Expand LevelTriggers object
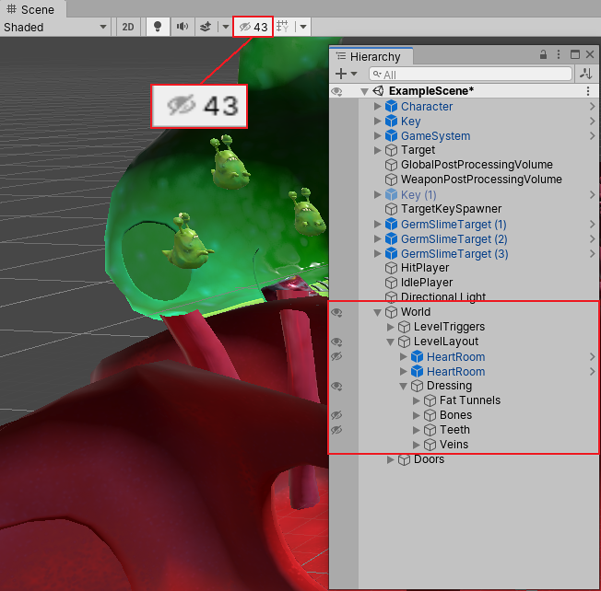Image resolution: width=601 pixels, height=591 pixels. coord(390,327)
